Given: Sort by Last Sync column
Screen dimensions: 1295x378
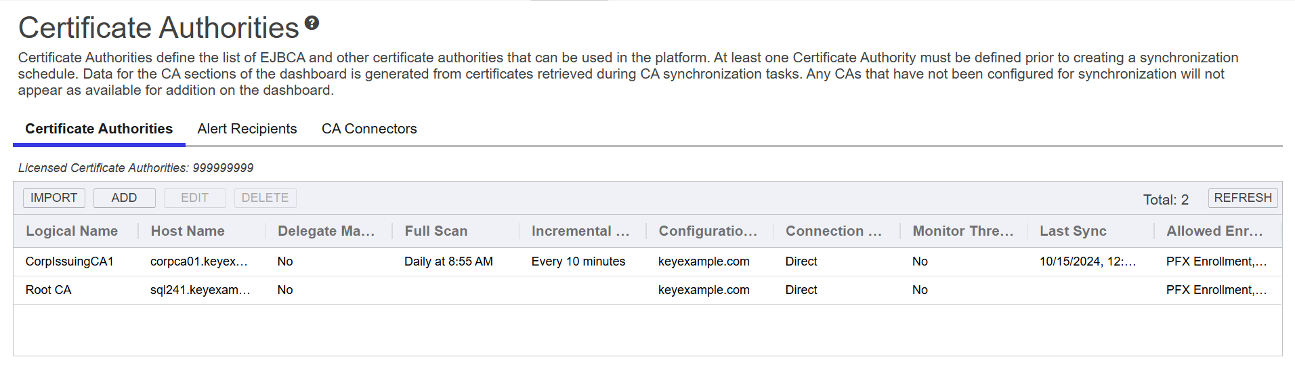Looking at the screenshot, I should (1073, 231).
